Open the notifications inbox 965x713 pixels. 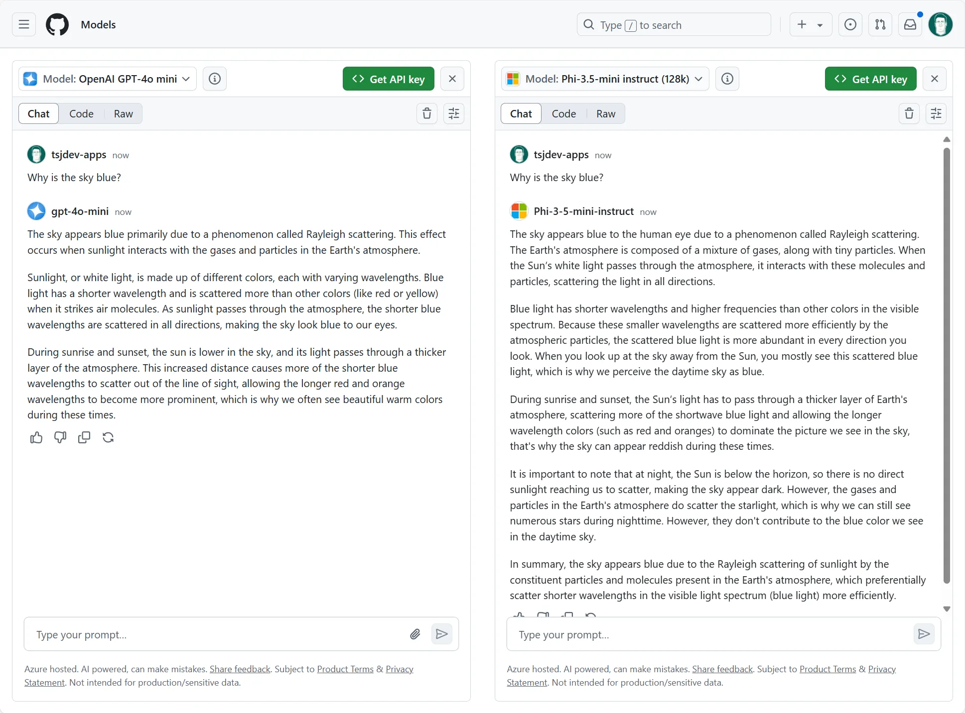click(910, 24)
